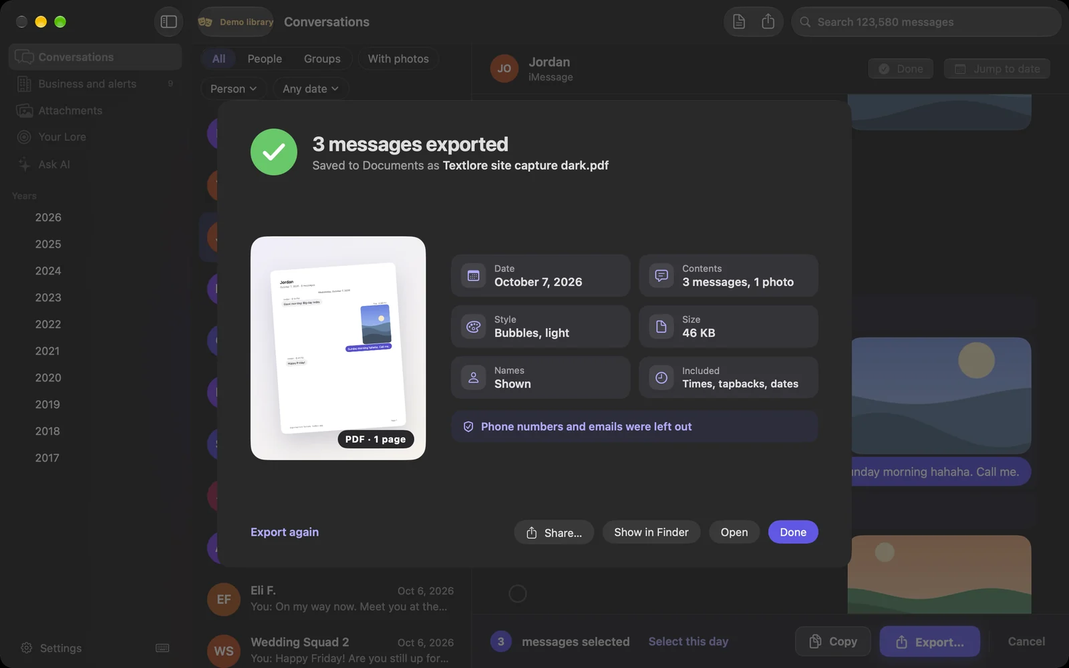The width and height of the screenshot is (1069, 668).
Task: Click the share icon in the top toolbar
Action: tap(768, 22)
